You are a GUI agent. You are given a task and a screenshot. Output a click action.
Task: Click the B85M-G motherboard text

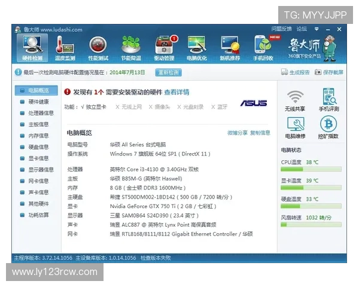click(x=146, y=179)
